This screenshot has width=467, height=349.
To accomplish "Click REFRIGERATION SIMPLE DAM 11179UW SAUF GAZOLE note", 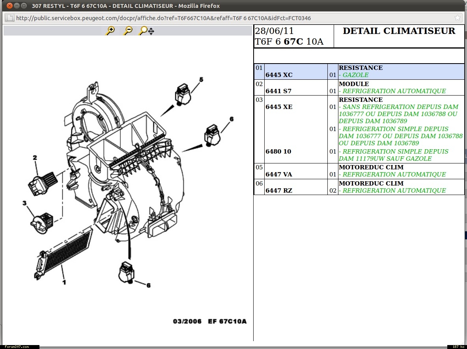I will tap(393, 155).
